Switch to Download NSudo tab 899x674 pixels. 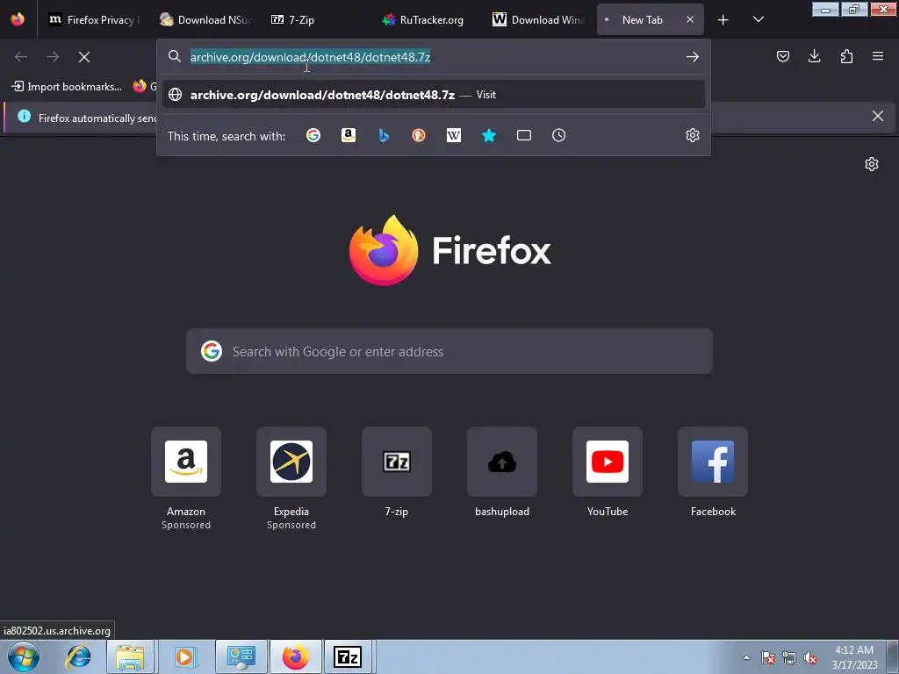pyautogui.click(x=206, y=20)
